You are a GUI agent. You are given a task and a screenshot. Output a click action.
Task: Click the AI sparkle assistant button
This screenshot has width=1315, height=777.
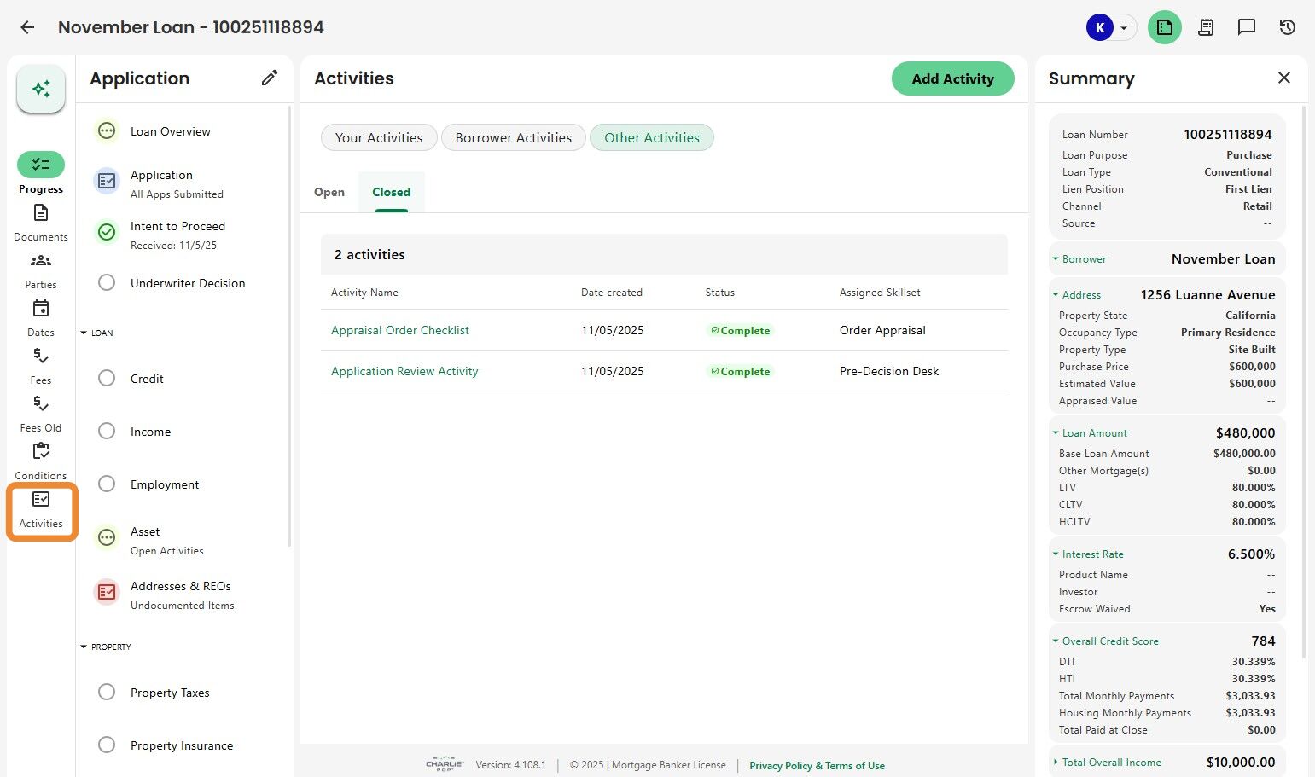pyautogui.click(x=41, y=89)
